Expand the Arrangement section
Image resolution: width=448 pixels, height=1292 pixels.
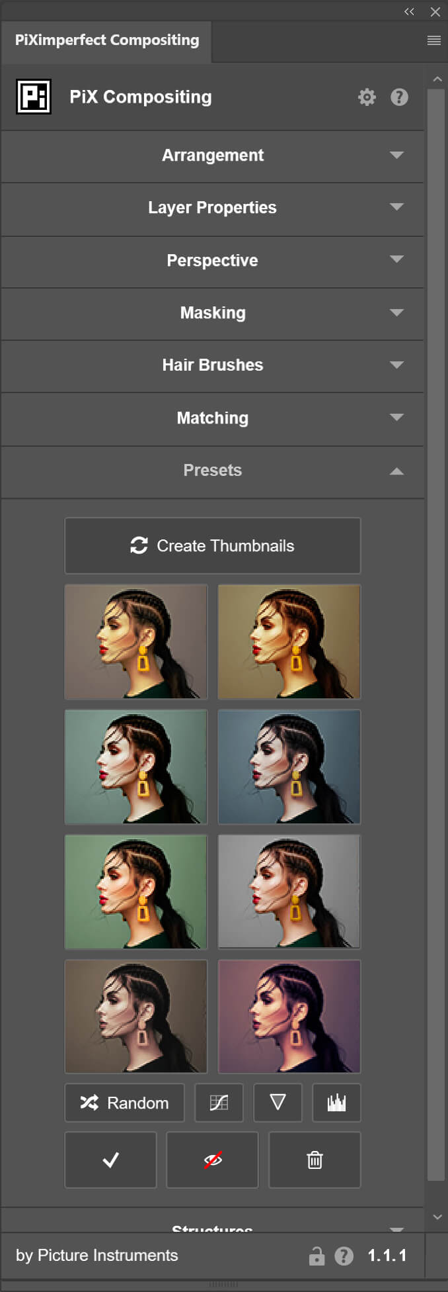(x=212, y=156)
